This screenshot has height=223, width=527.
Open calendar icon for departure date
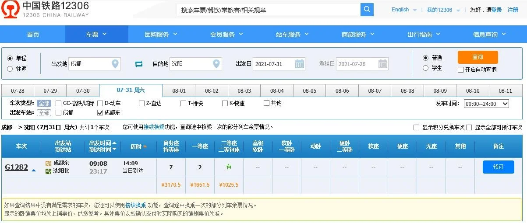300,64
